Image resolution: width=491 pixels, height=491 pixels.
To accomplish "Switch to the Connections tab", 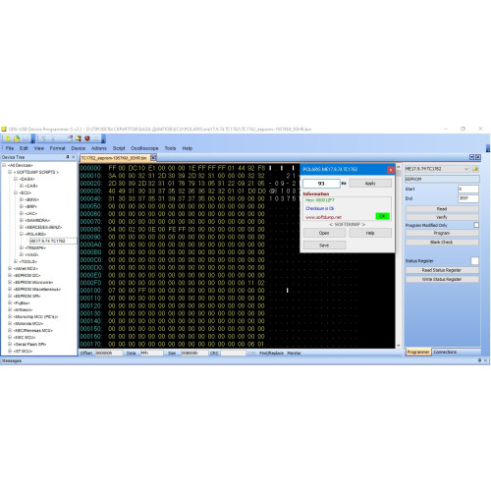I will (445, 353).
